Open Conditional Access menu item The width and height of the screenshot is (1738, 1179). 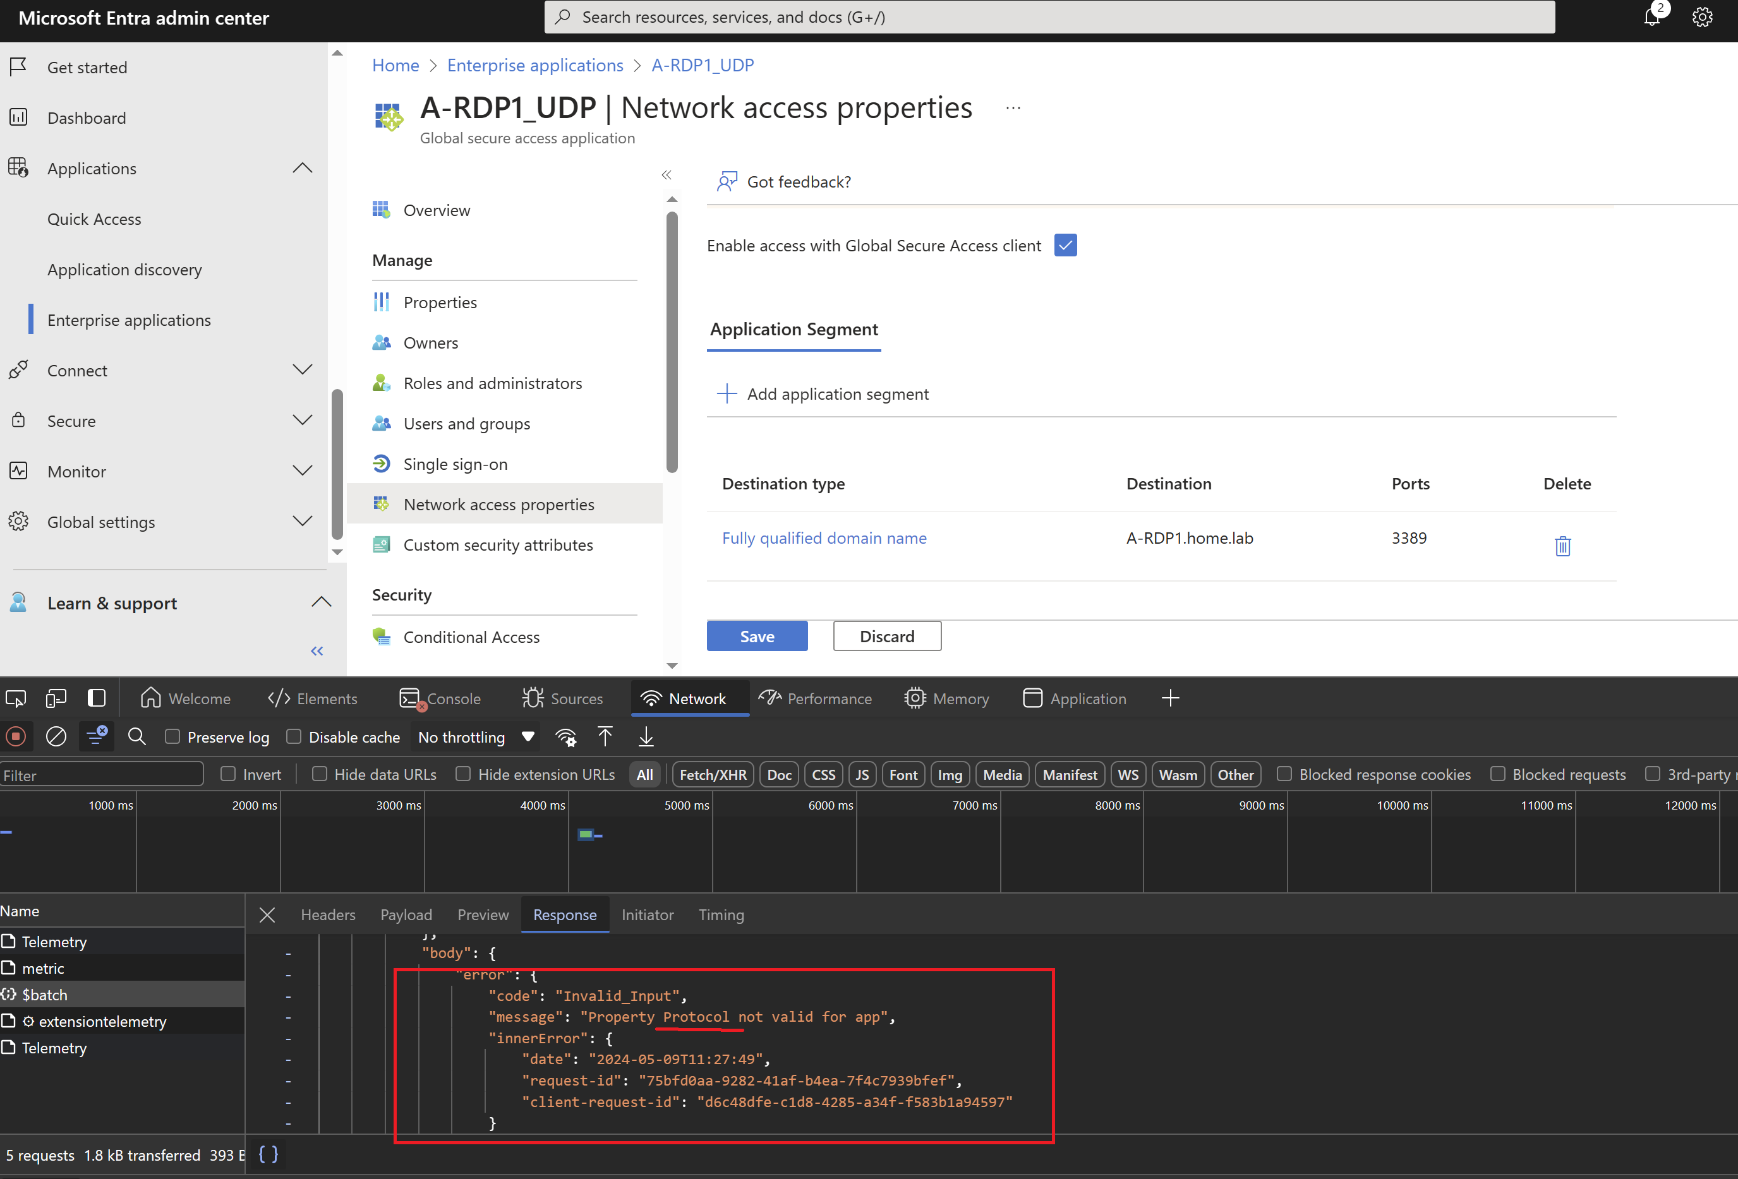471,637
